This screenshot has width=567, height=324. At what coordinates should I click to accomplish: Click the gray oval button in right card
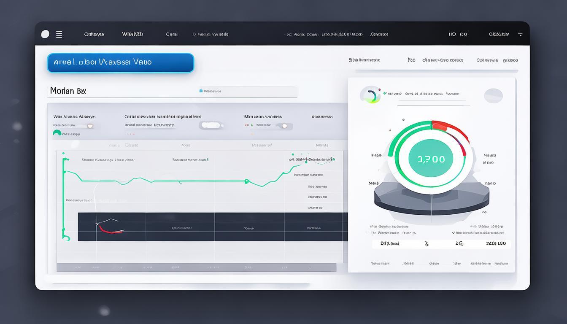click(x=493, y=96)
